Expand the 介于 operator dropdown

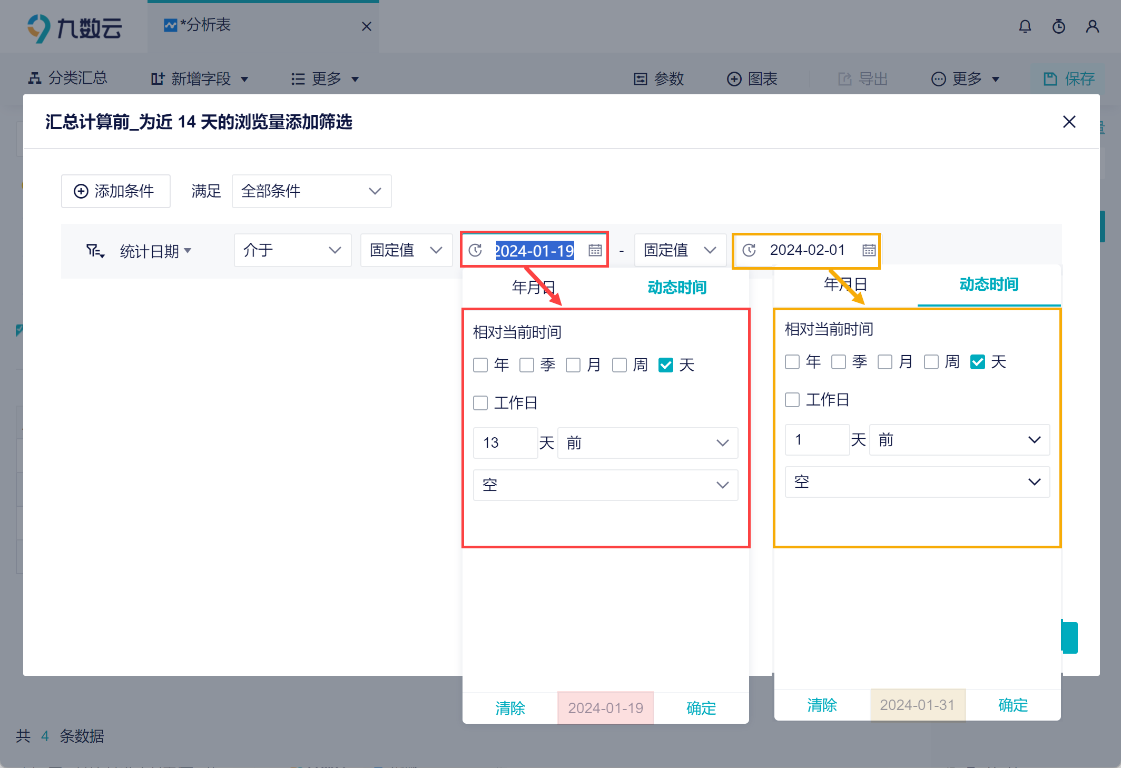click(292, 250)
